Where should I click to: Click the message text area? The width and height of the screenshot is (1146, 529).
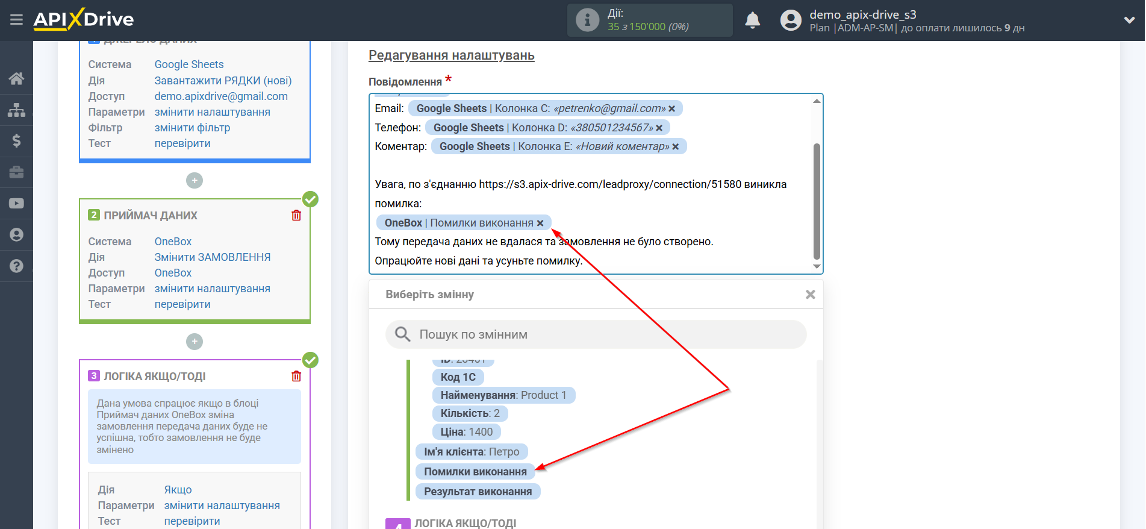(596, 184)
